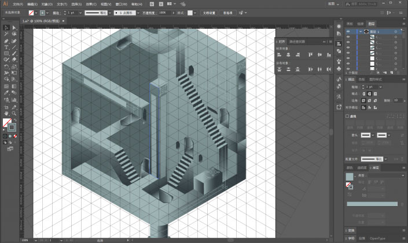Screen dimensions: 408x243
Task: Select the Pen tool
Action: (x=6, y=41)
